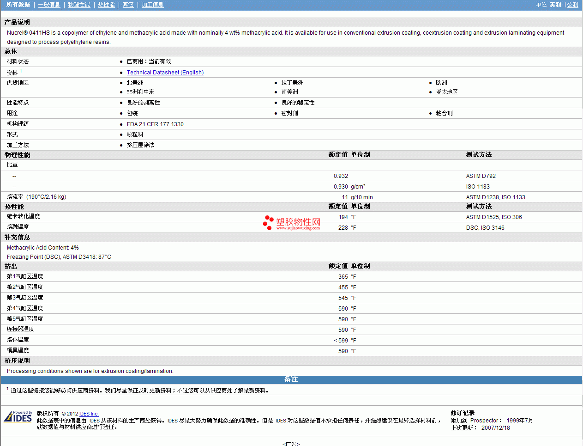This screenshot has height=446, width=583.
Task: Click the red dots watermark logo
Action: 268,222
